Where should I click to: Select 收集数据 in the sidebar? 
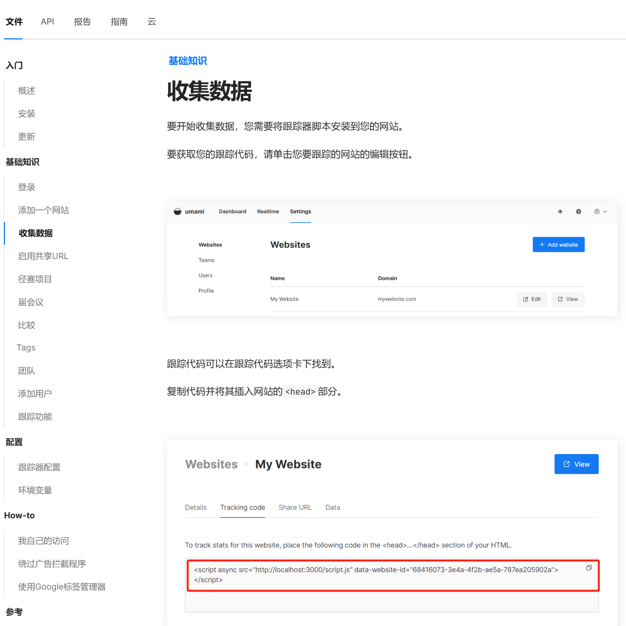tap(36, 233)
